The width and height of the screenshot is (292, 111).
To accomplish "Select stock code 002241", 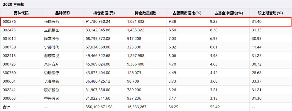I will (x=9, y=90).
